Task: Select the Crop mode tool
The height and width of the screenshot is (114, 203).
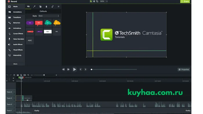Action: pos(97,1)
